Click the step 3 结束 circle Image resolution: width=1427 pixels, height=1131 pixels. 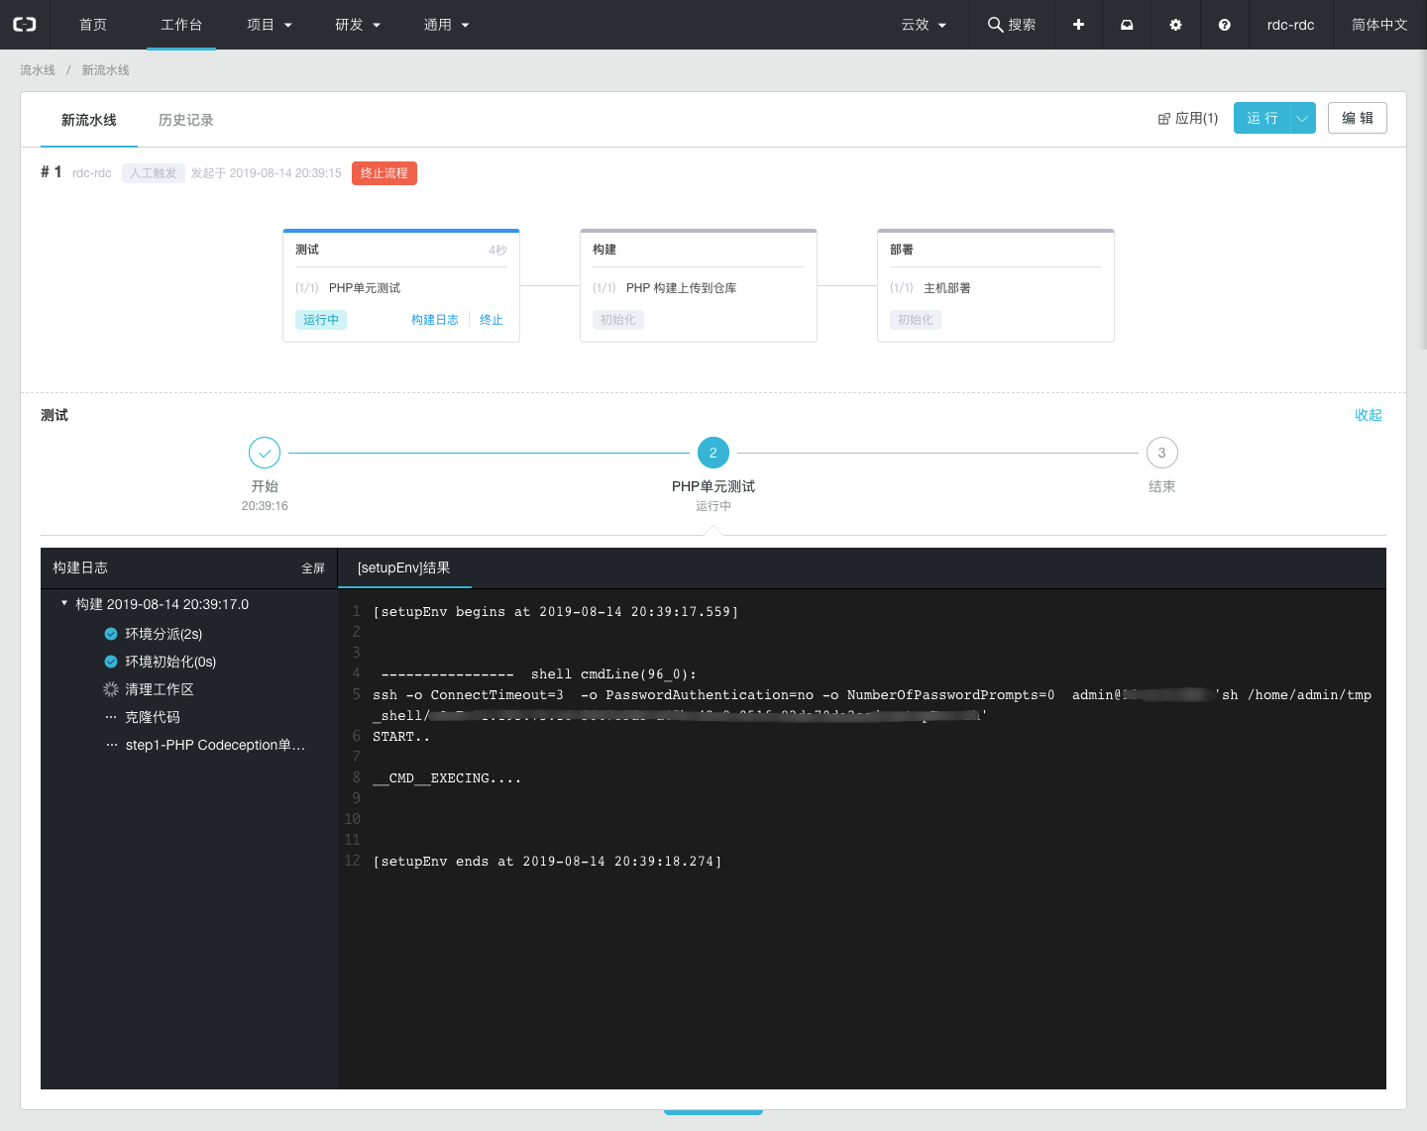click(x=1162, y=453)
